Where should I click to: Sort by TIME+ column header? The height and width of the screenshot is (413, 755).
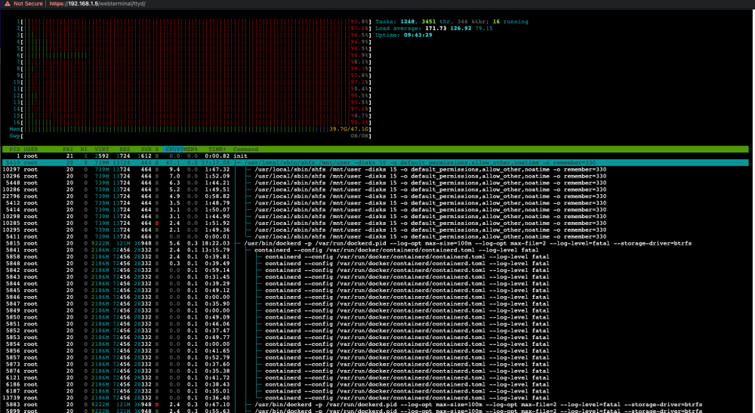tap(217, 149)
